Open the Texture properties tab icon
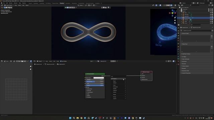 click(x=178, y=64)
